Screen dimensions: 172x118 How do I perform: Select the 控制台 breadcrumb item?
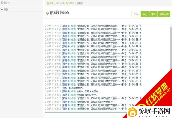pos(80,3)
